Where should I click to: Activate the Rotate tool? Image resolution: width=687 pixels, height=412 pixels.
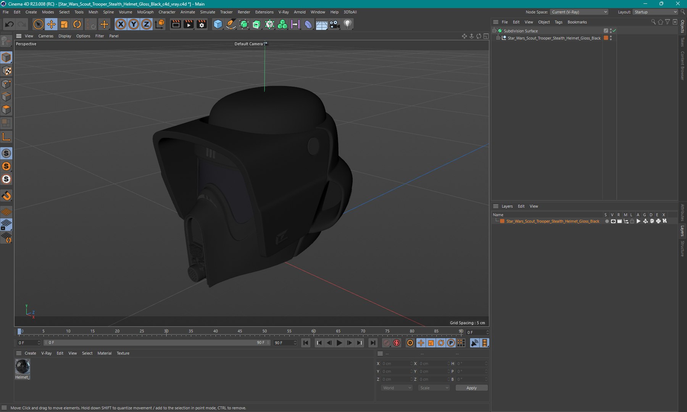coord(77,24)
